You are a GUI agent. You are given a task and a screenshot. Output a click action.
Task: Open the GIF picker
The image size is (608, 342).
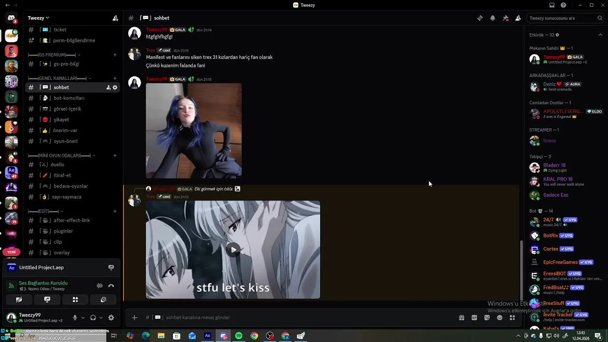pyautogui.click(x=474, y=318)
